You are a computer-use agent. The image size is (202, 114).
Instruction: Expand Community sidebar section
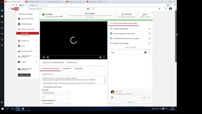pyautogui.click(x=37, y=41)
